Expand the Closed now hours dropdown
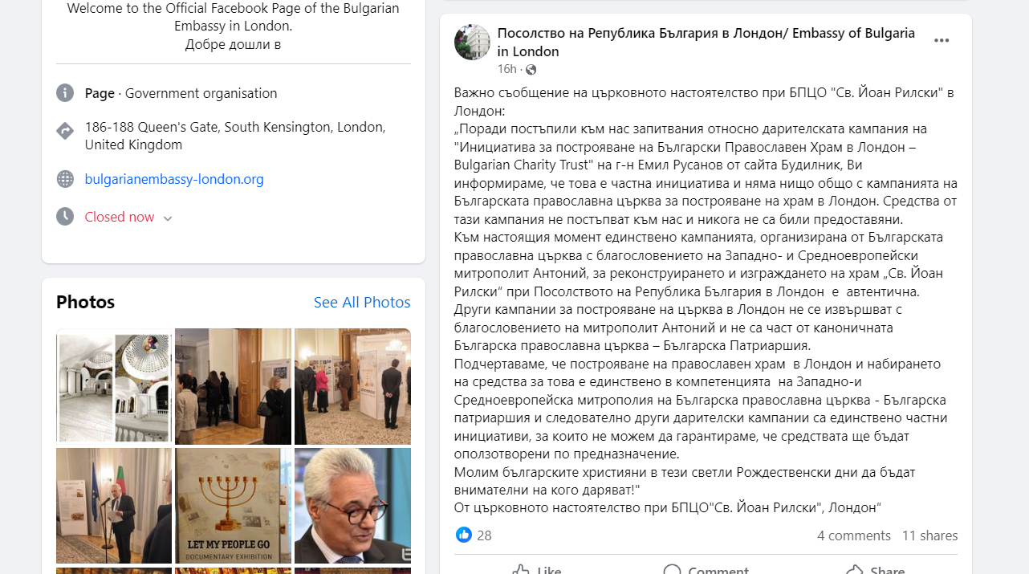 [168, 218]
